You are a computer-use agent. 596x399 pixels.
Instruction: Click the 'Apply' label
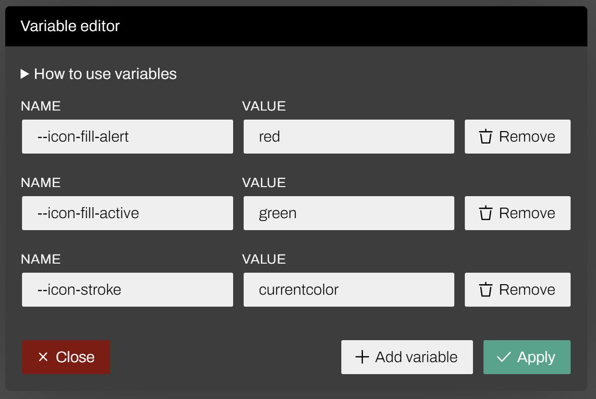(x=536, y=357)
